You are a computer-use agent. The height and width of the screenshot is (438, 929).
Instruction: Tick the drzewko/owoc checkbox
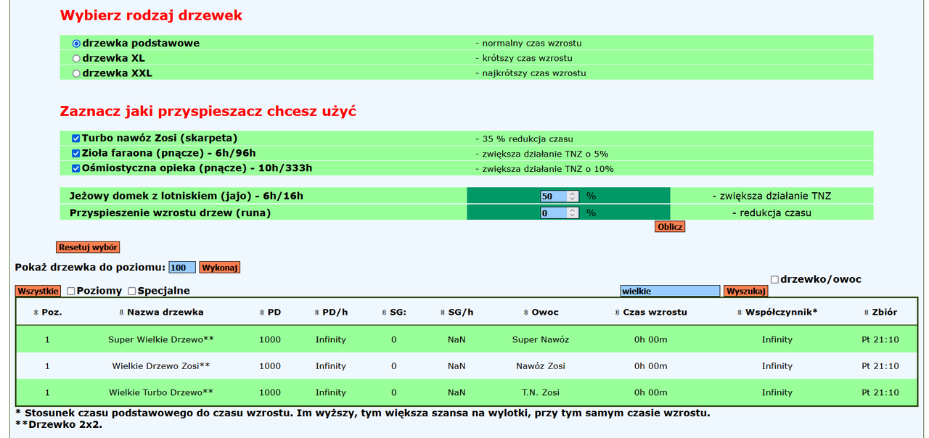(774, 279)
